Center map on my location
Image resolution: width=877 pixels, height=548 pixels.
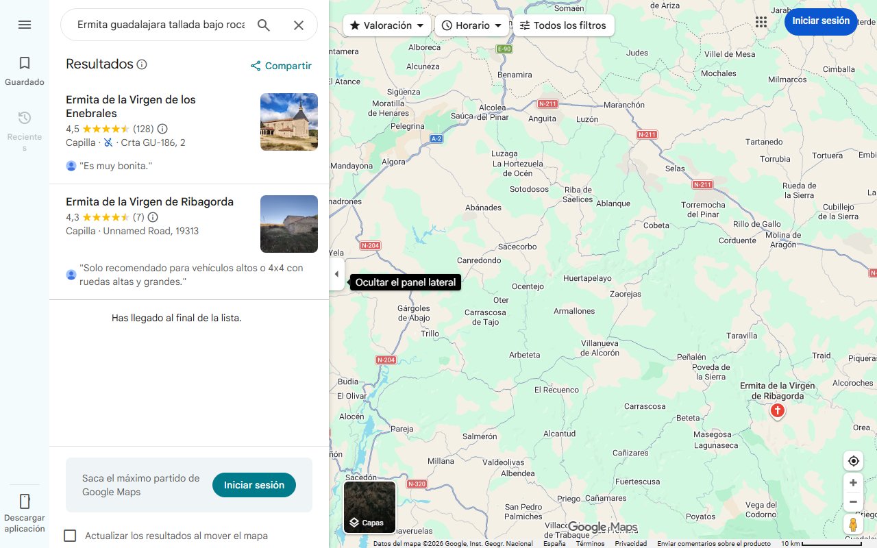(853, 460)
